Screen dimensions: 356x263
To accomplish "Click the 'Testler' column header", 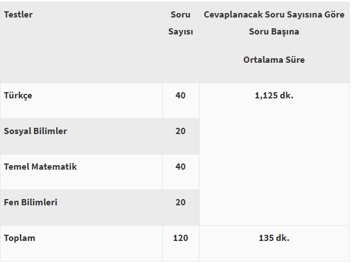I will [x=18, y=15].
